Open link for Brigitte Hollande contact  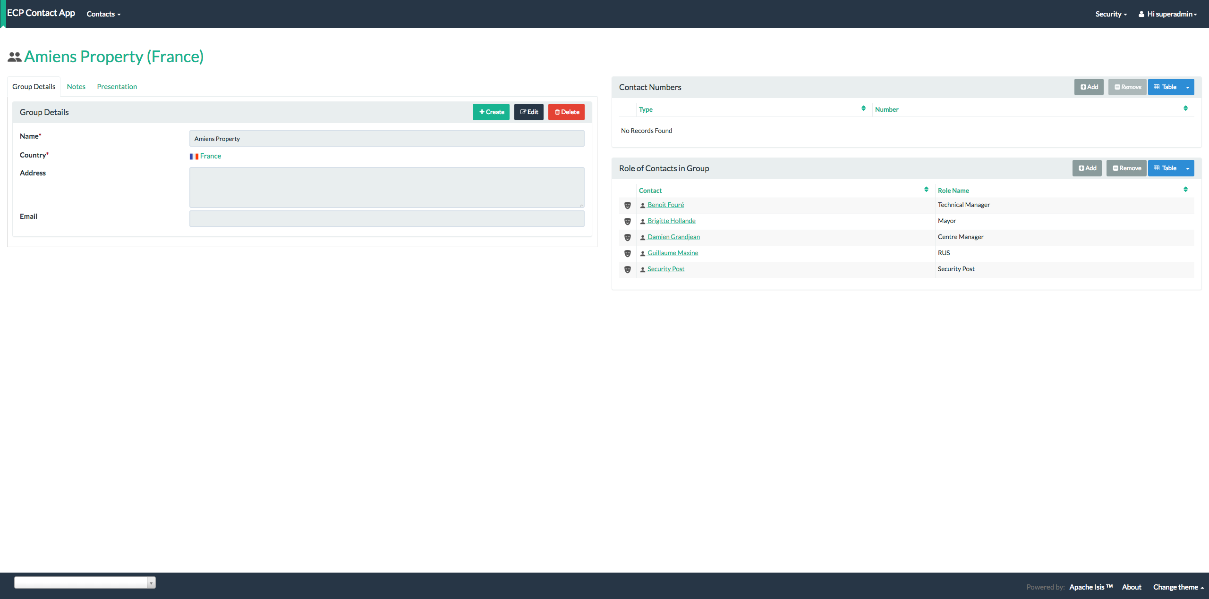coord(671,221)
